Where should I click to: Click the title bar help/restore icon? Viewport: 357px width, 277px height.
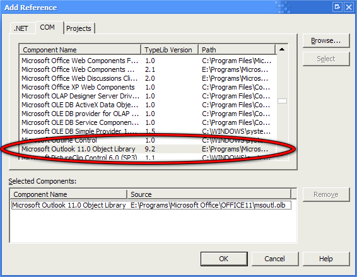coord(337,7)
